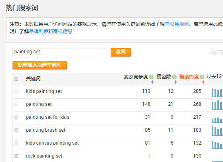The image size is (223, 162).
Task: Click the keyword search field containing painting set
Action: [x=59, y=52]
